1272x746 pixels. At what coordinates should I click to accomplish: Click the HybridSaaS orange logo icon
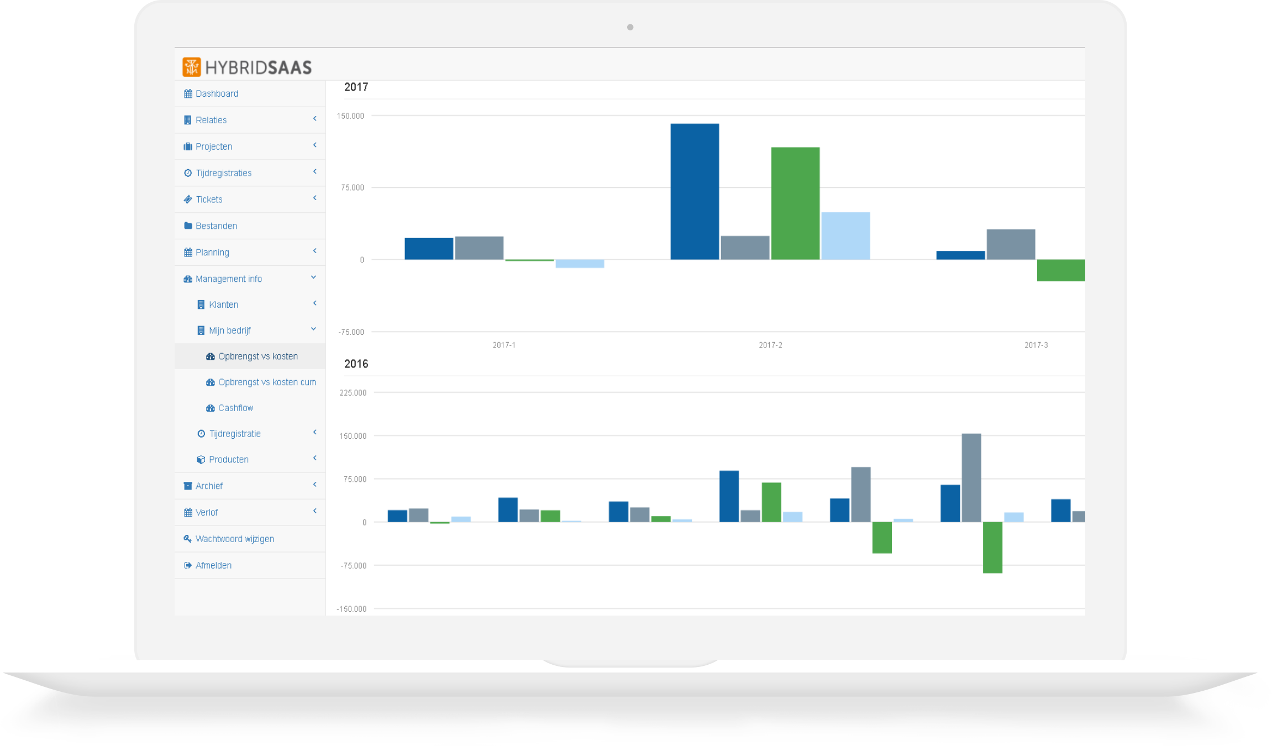pos(191,67)
